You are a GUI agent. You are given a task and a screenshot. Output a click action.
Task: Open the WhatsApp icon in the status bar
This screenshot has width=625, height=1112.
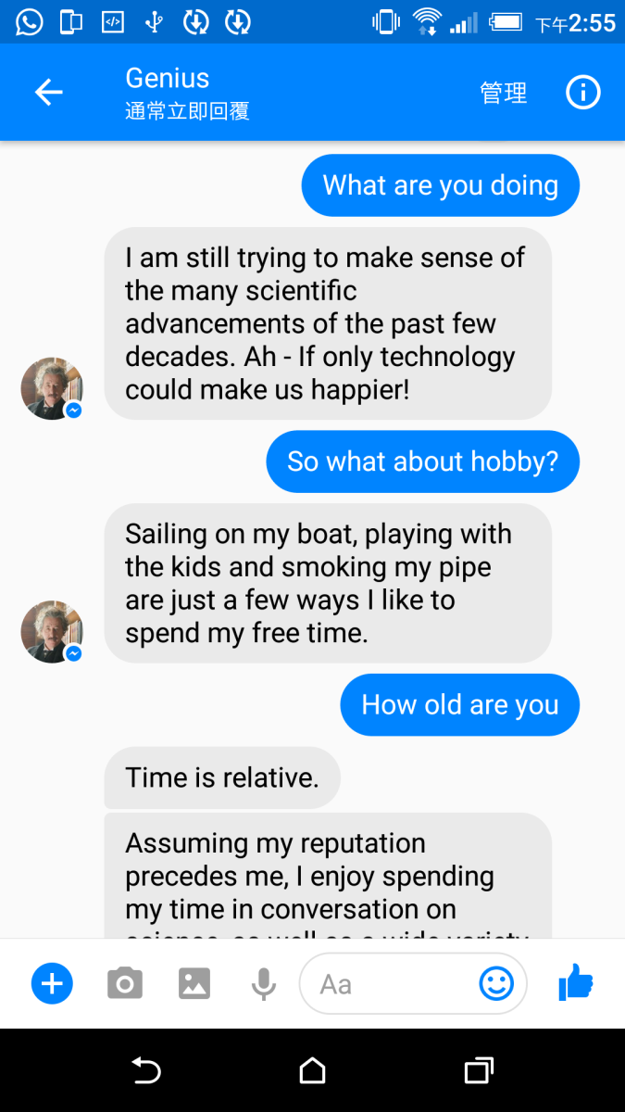tap(29, 20)
